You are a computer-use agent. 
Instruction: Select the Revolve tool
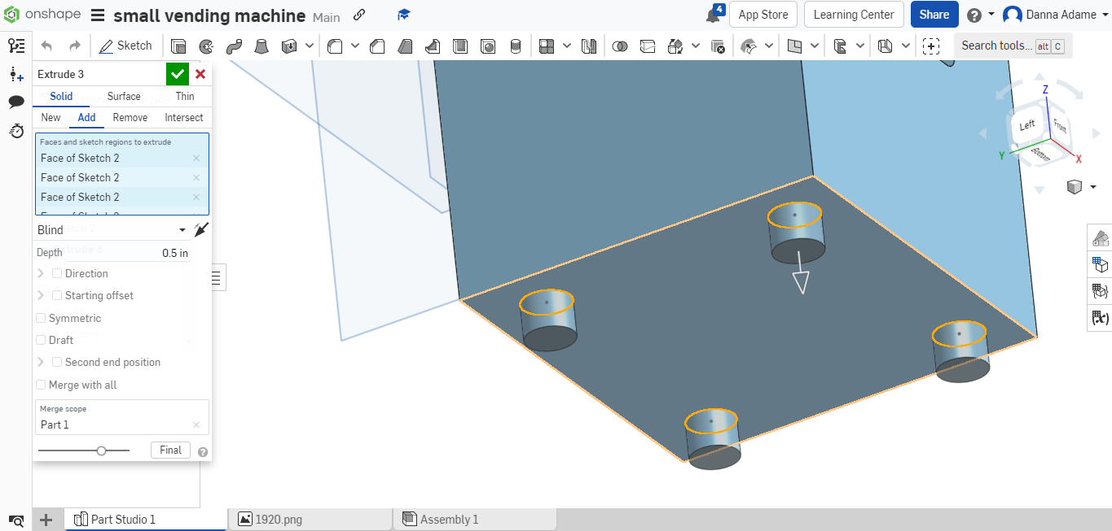(x=206, y=46)
